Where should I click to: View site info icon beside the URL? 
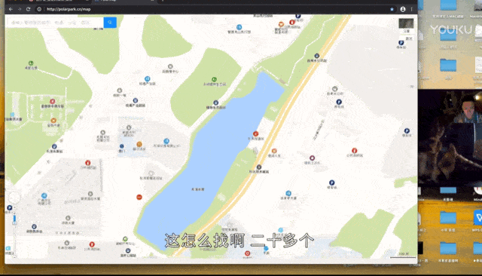tap(39, 9)
